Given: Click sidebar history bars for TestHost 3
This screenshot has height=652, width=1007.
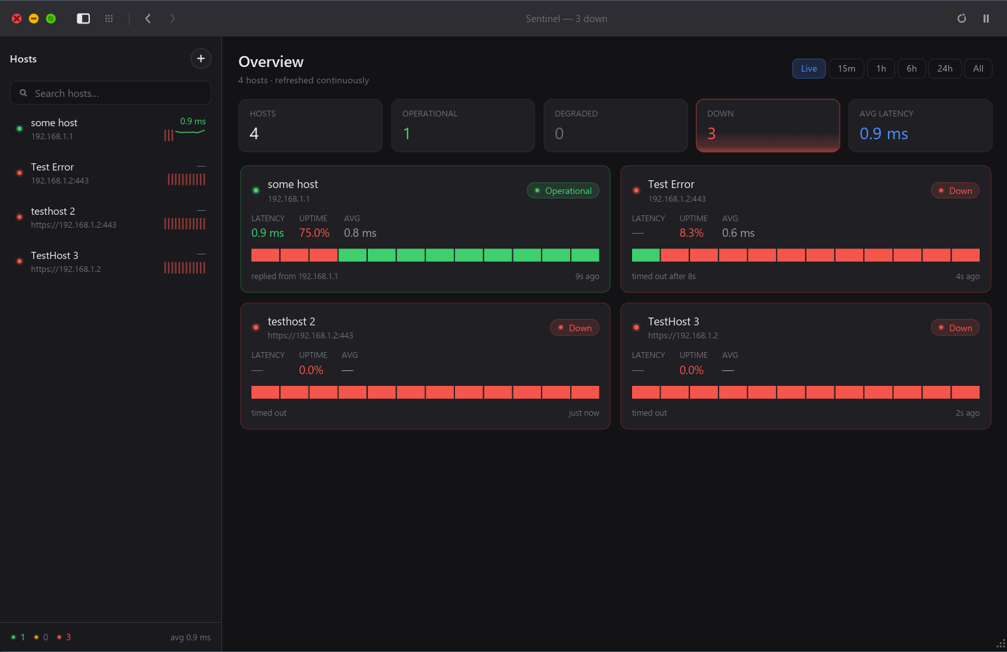Looking at the screenshot, I should pyautogui.click(x=185, y=267).
